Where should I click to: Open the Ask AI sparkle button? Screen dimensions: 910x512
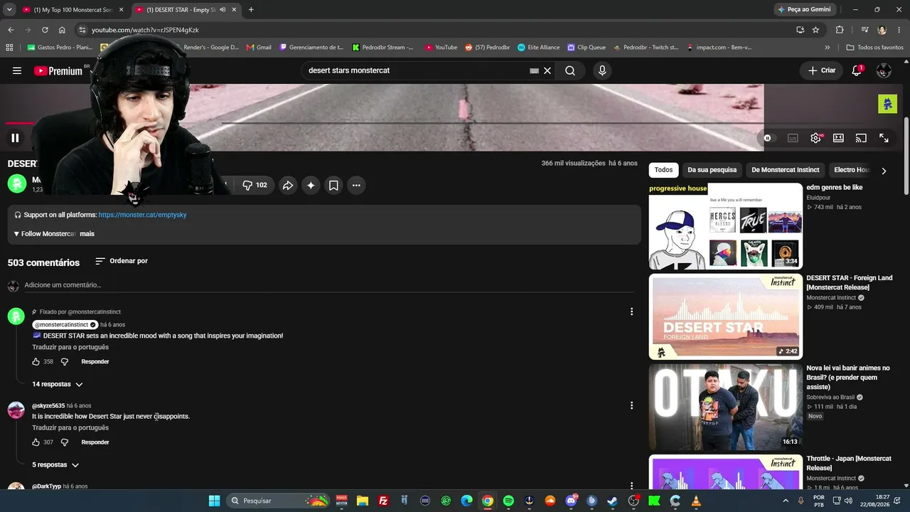pos(311,186)
